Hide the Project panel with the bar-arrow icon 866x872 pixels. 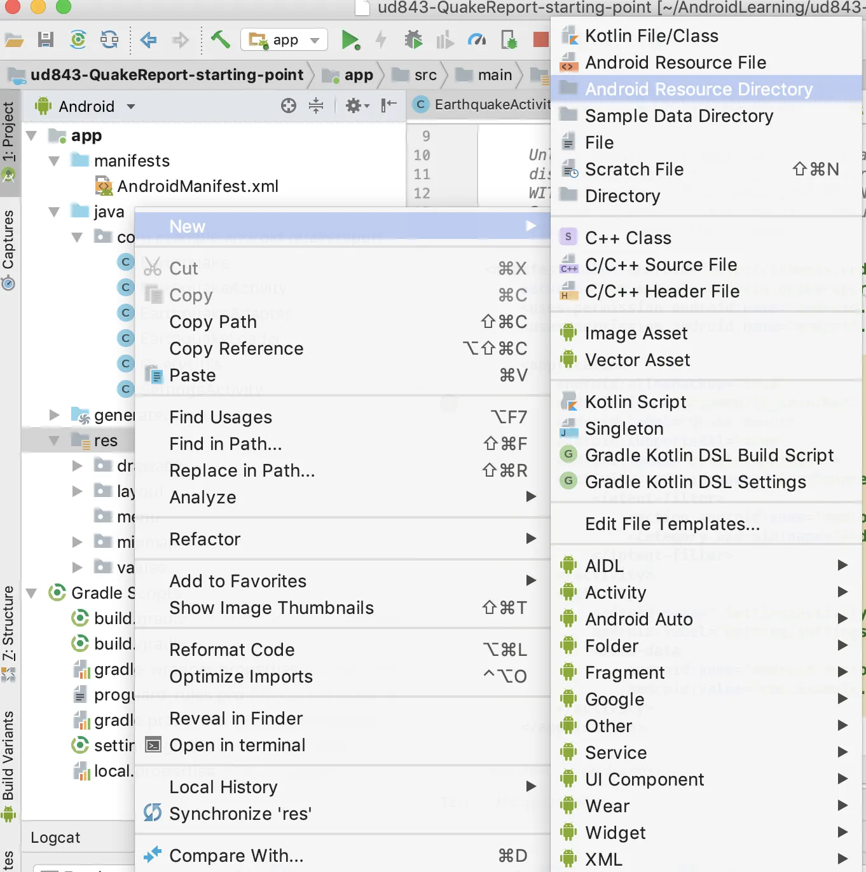(388, 105)
